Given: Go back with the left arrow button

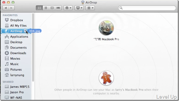Looking at the screenshot, I should (x=6, y=8).
